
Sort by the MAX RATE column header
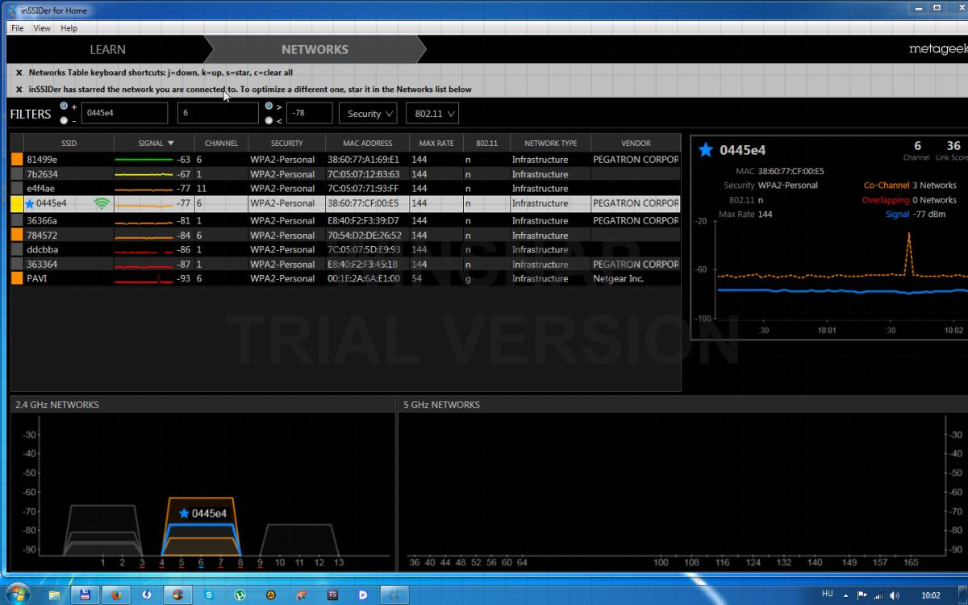(436, 143)
